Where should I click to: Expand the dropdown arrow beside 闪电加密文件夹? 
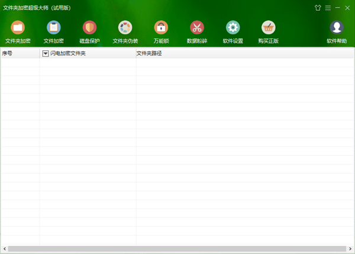(x=46, y=54)
